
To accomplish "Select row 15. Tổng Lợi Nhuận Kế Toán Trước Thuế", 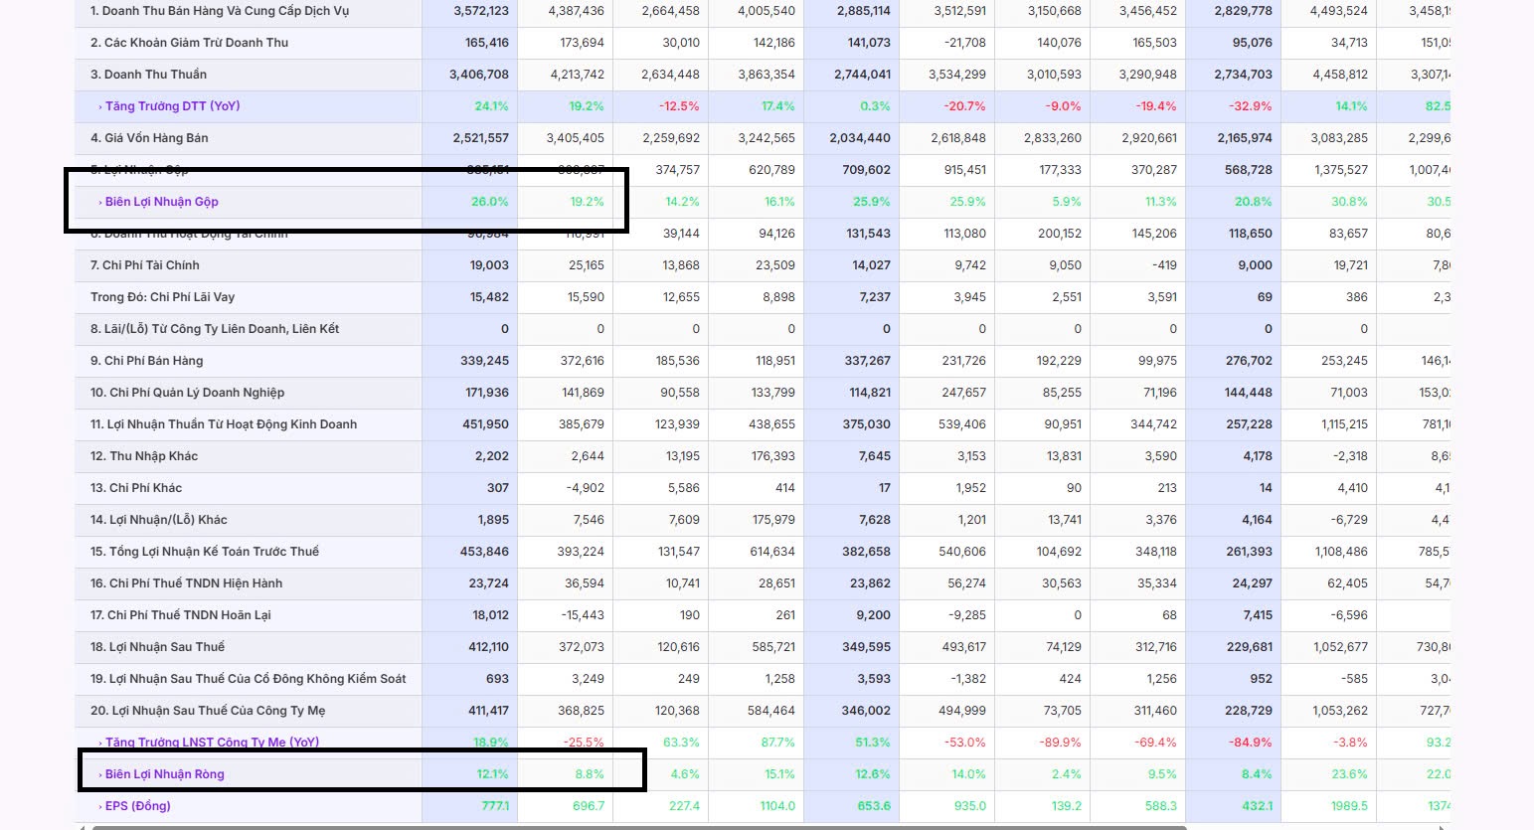I will tap(205, 552).
